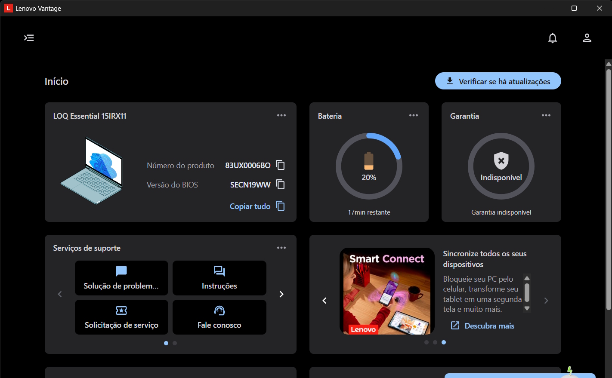612x378 pixels.
Task: Click the warranty shield Indisponível gauge
Action: [x=501, y=166]
